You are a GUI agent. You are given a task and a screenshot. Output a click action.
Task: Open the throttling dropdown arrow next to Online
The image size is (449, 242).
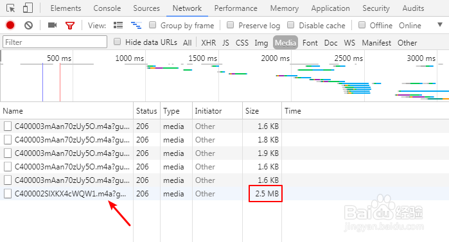point(440,25)
